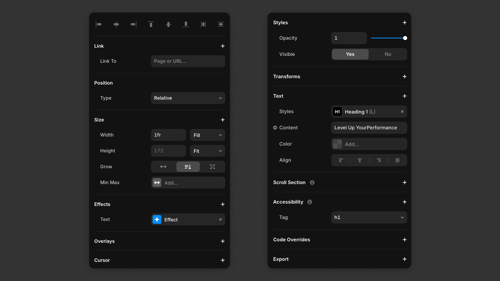Screen dimensions: 500x281
Task: Click the Link To URL input field
Action: pos(188,61)
